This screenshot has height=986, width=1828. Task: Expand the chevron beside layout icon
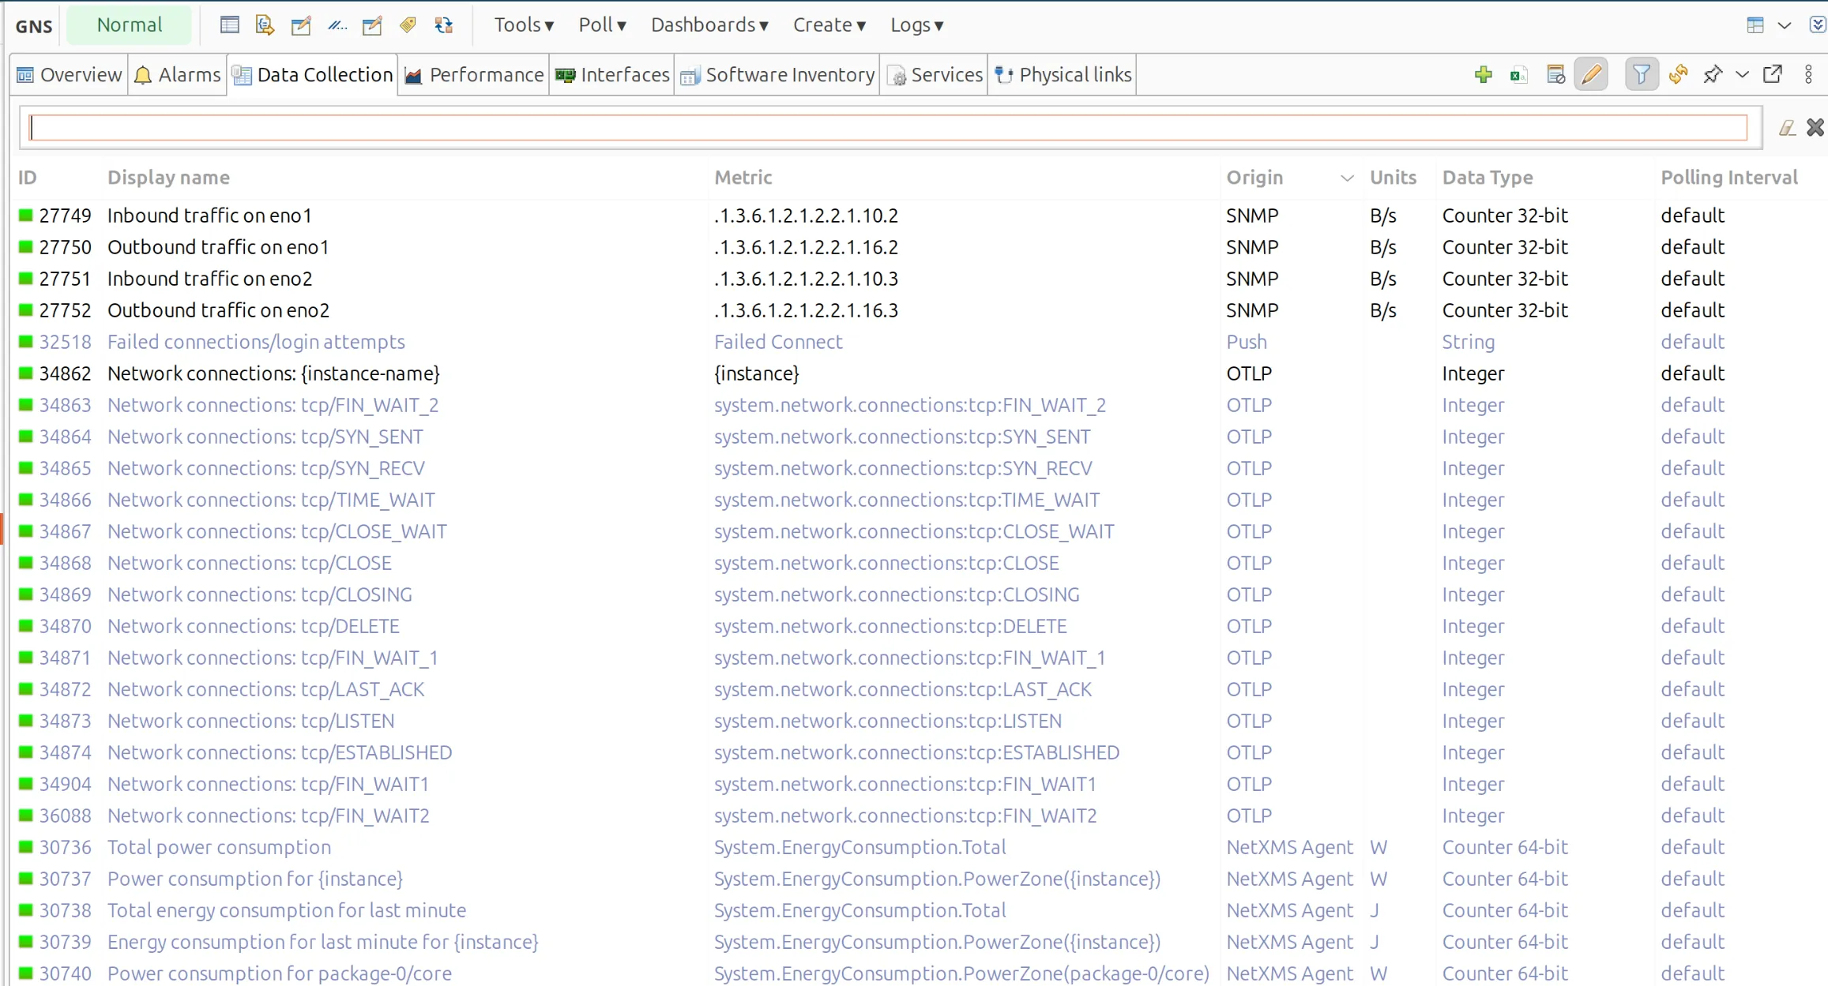click(1785, 25)
